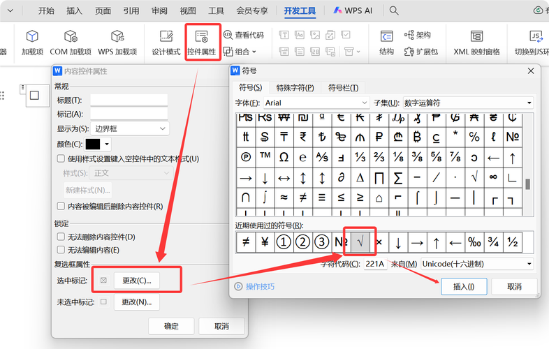Image resolution: width=549 pixels, height=349 pixels.
Task: Switch to the 插入 tab
Action: [x=75, y=11]
